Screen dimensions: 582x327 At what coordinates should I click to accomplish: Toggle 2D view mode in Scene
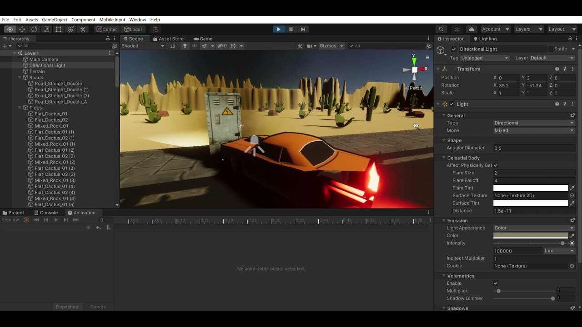pos(173,46)
